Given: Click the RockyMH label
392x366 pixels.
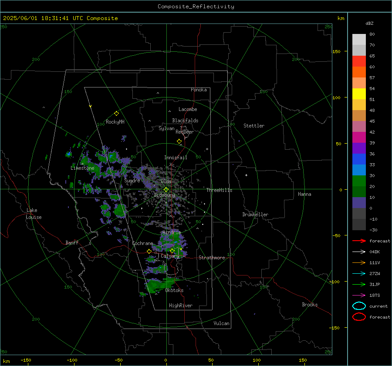Looking at the screenshot, I should pyautogui.click(x=115, y=122).
